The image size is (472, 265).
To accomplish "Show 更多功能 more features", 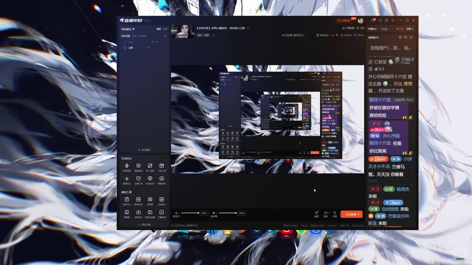I will pos(144,225).
